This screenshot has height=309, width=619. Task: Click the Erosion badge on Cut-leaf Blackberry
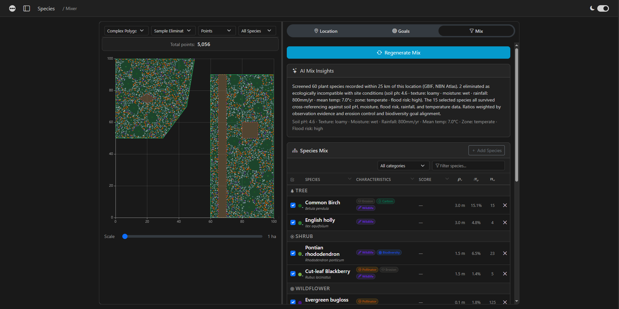389,269
